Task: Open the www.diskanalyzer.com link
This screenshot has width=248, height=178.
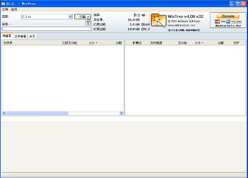Action: coord(181,25)
